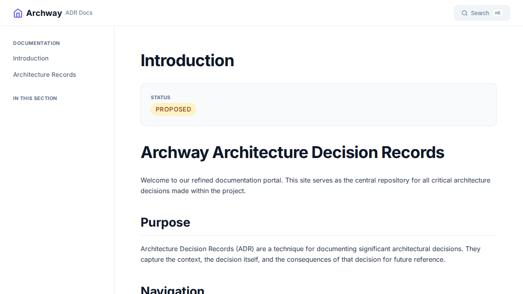Highlight the Introduction entry in the sidebar
This screenshot has height=294, width=523.
tap(31, 58)
